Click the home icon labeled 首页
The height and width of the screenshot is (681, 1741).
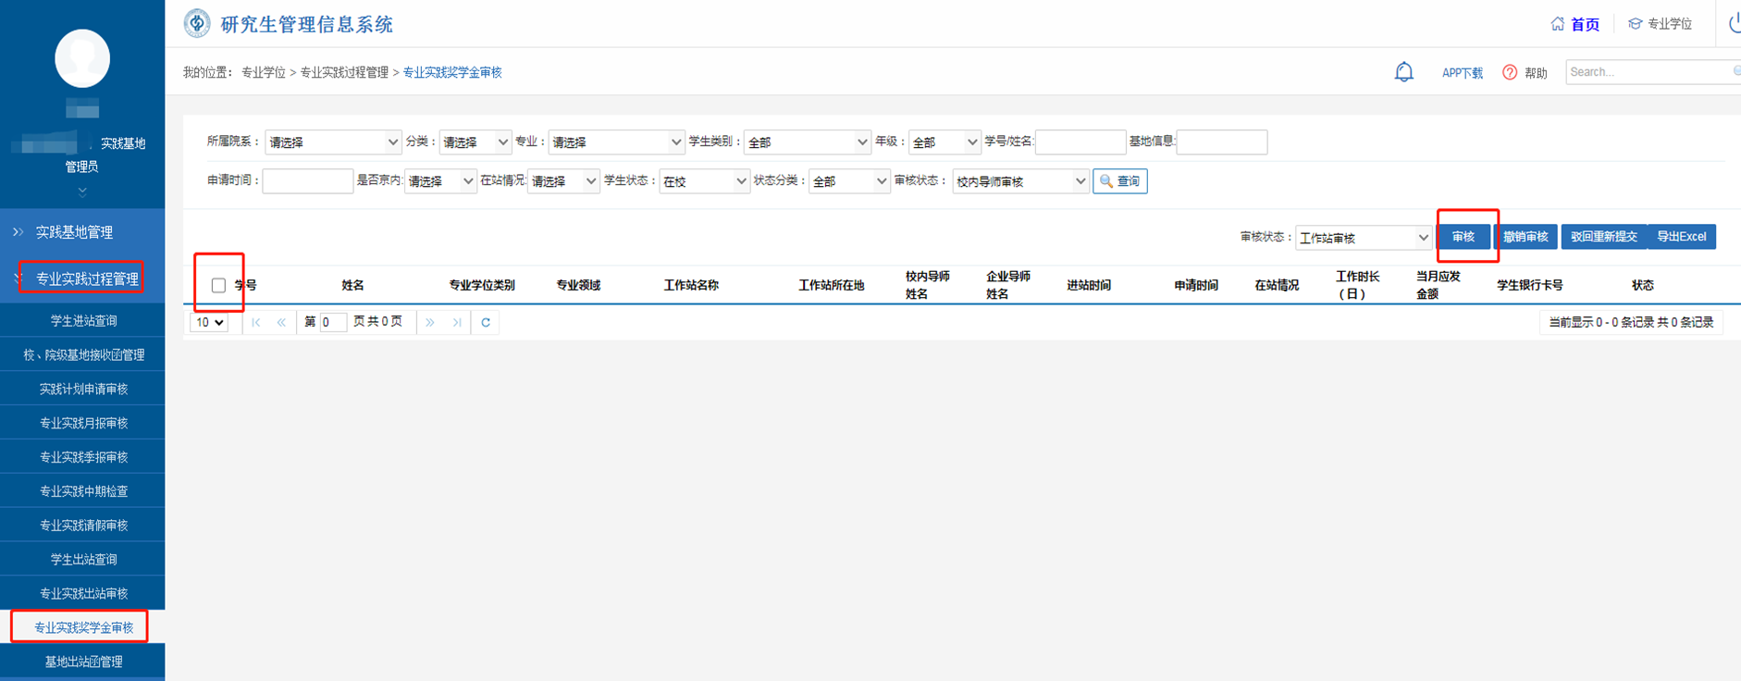(1558, 24)
